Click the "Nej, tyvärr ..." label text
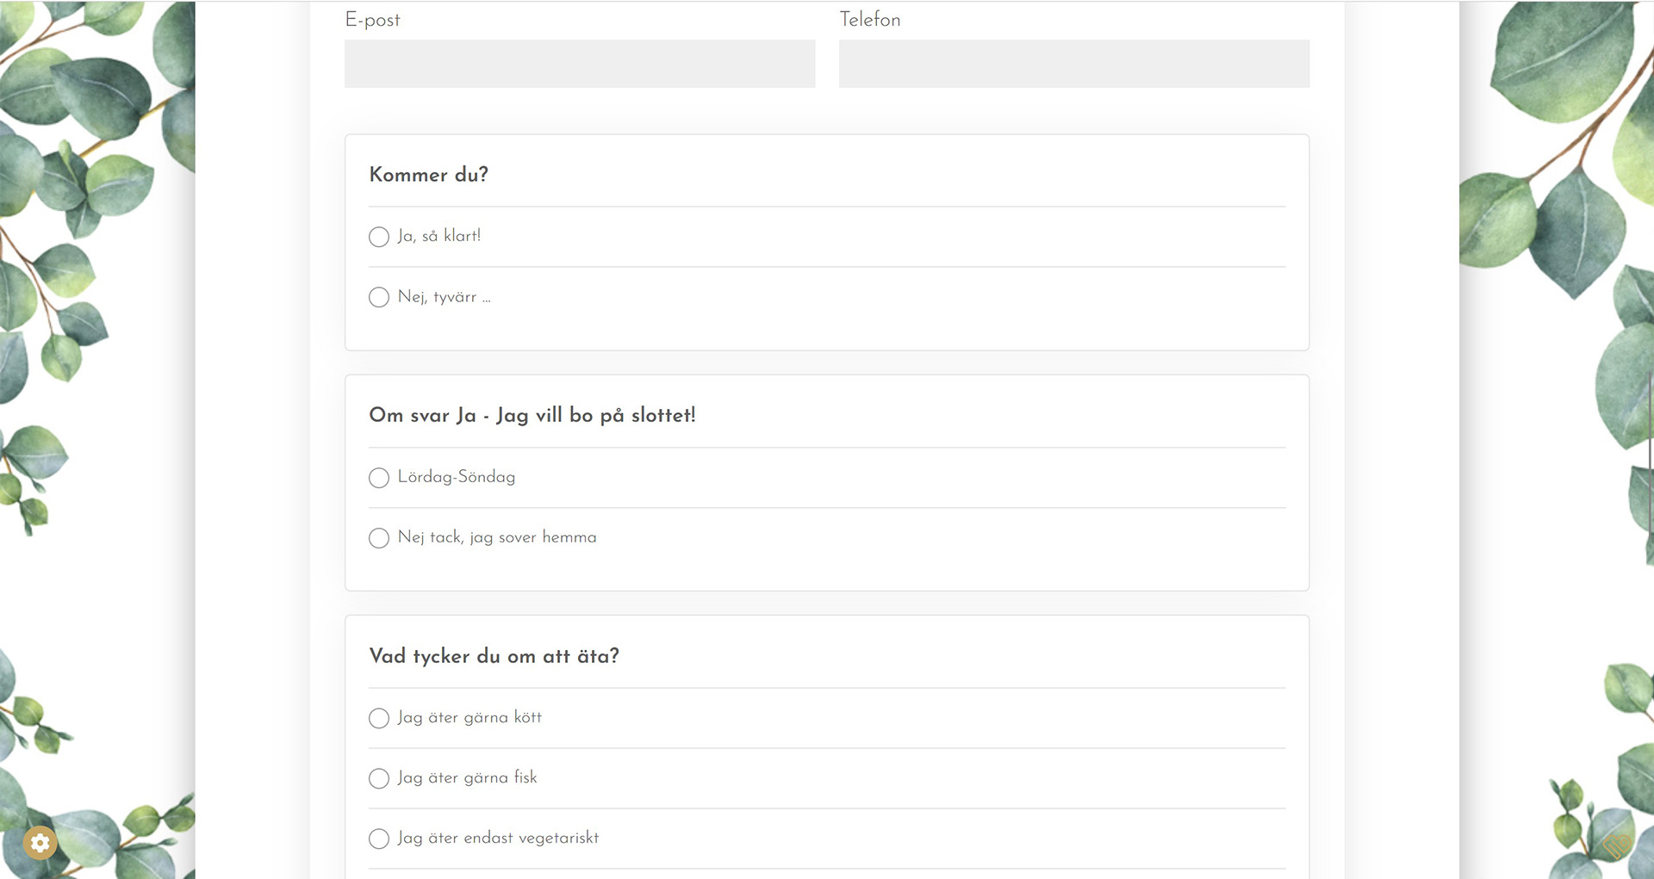The image size is (1654, 879). [x=444, y=297]
